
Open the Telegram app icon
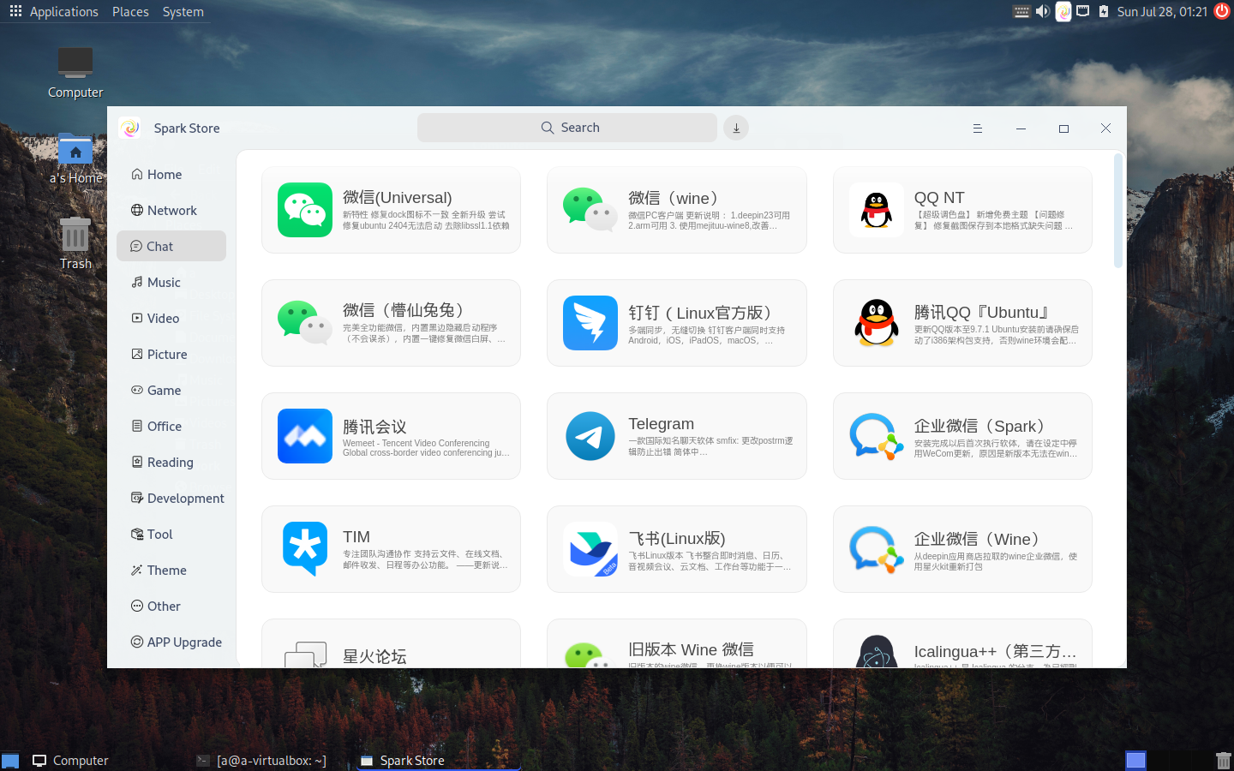[590, 436]
